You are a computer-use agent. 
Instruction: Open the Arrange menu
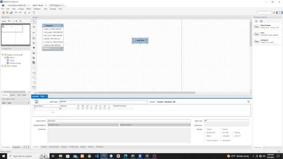point(21,9)
